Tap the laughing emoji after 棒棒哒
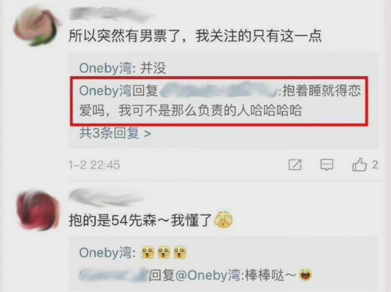Screen dimensions: 391x292 (305, 274)
